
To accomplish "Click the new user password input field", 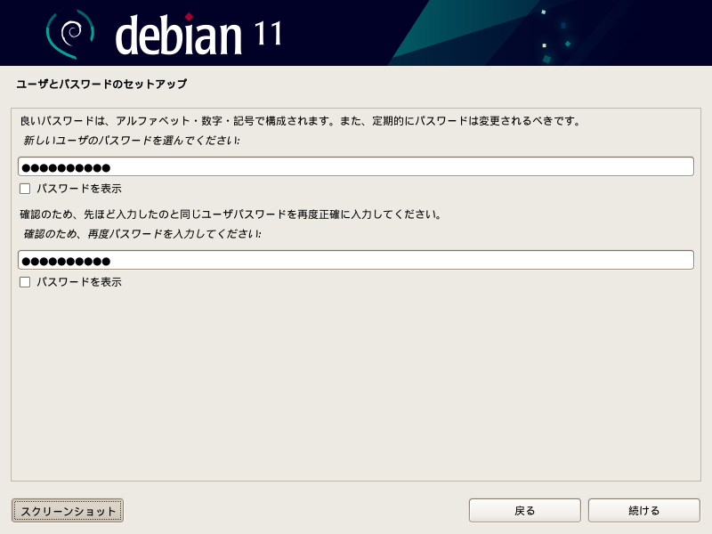I will [x=355, y=166].
